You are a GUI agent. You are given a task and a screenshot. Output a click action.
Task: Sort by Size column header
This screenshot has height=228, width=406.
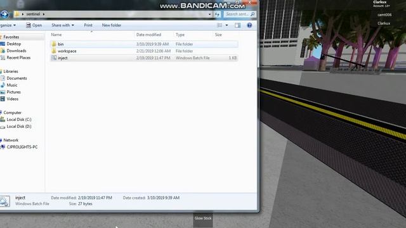pos(218,35)
